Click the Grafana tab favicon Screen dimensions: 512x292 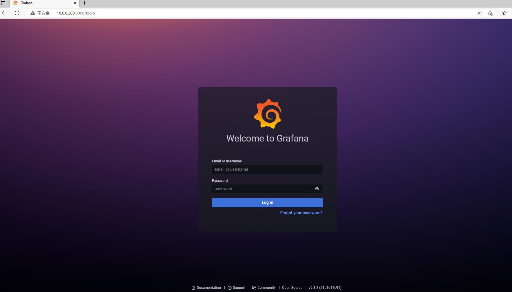(x=16, y=3)
